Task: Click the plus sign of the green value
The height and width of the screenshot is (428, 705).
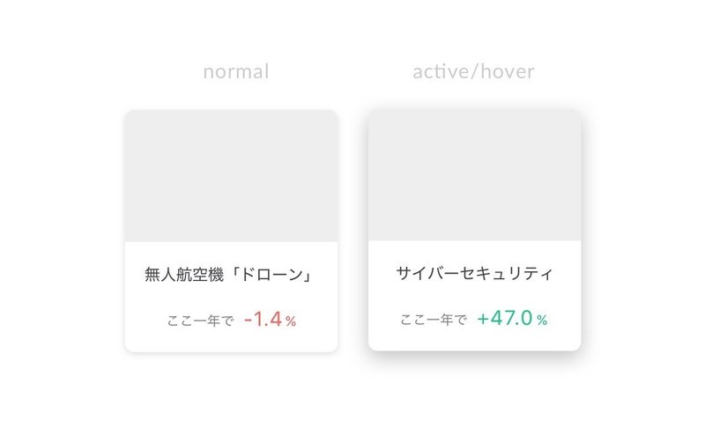Action: click(x=483, y=320)
